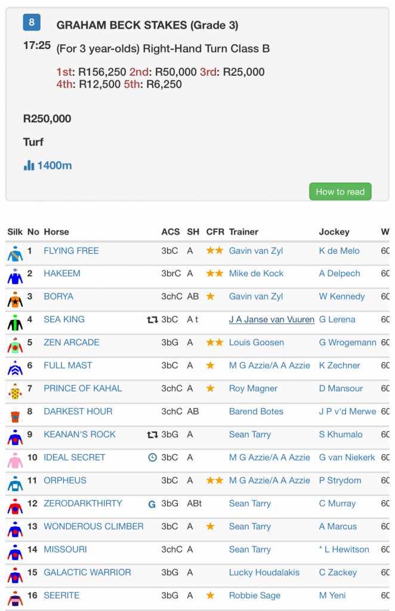
Task: Click the swap arrows icon beside Keanan's Rock
Action: point(152,435)
